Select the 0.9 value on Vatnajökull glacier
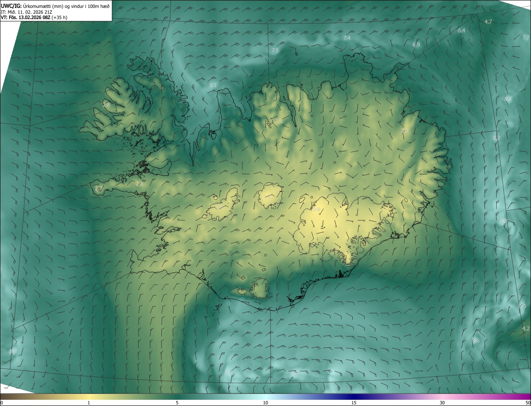The image size is (531, 406). point(316,210)
